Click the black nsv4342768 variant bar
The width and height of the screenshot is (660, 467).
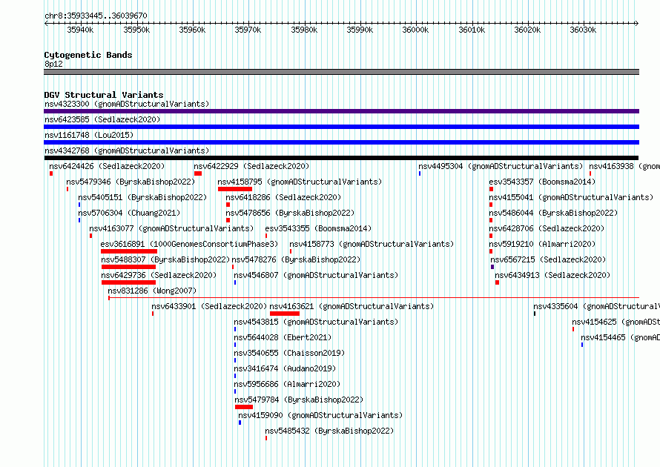(341, 158)
